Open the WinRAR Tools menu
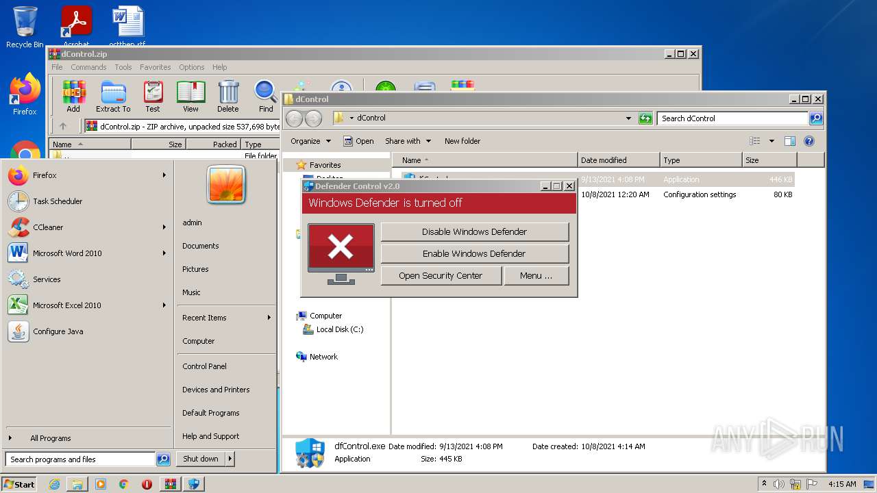Image resolution: width=877 pixels, height=493 pixels. (x=123, y=67)
